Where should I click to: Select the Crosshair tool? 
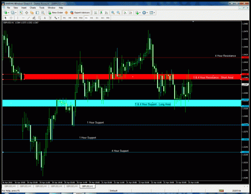click(x=11, y=18)
